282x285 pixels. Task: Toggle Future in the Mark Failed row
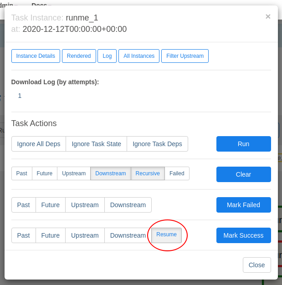pos(51,205)
